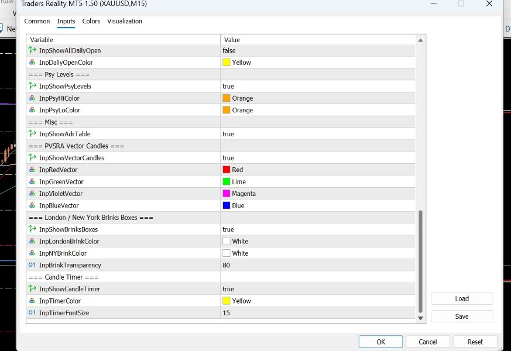Click the boolean icon beside InpShowVectorCandles
Screen dimensions: 511x351
pyautogui.click(x=32, y=157)
